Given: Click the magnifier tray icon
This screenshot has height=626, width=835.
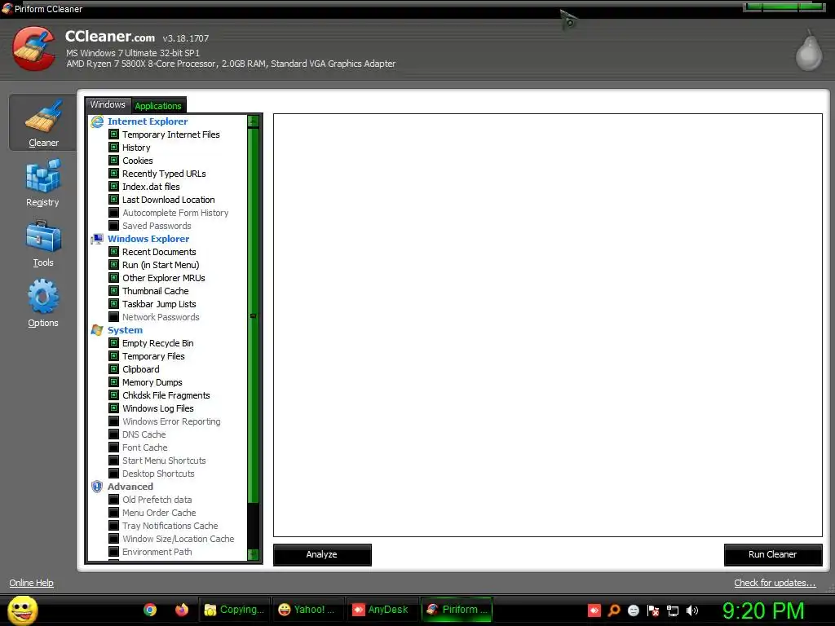Looking at the screenshot, I should coord(613,611).
